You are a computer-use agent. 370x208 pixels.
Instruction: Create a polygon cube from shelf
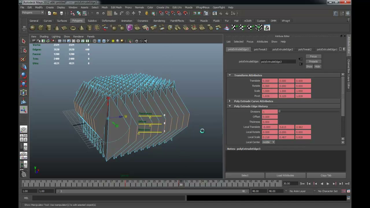pyautogui.click(x=41, y=28)
